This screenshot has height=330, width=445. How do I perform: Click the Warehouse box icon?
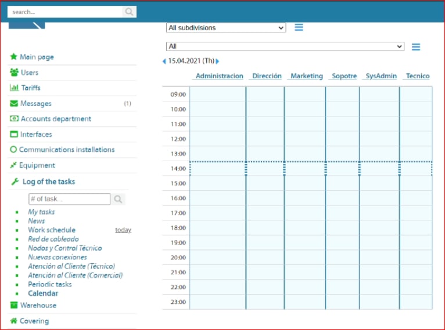coord(13,305)
